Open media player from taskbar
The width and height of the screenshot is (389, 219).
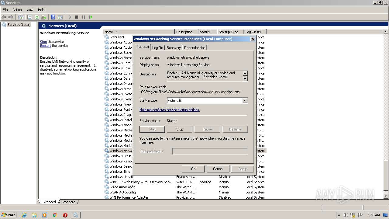point(45,215)
